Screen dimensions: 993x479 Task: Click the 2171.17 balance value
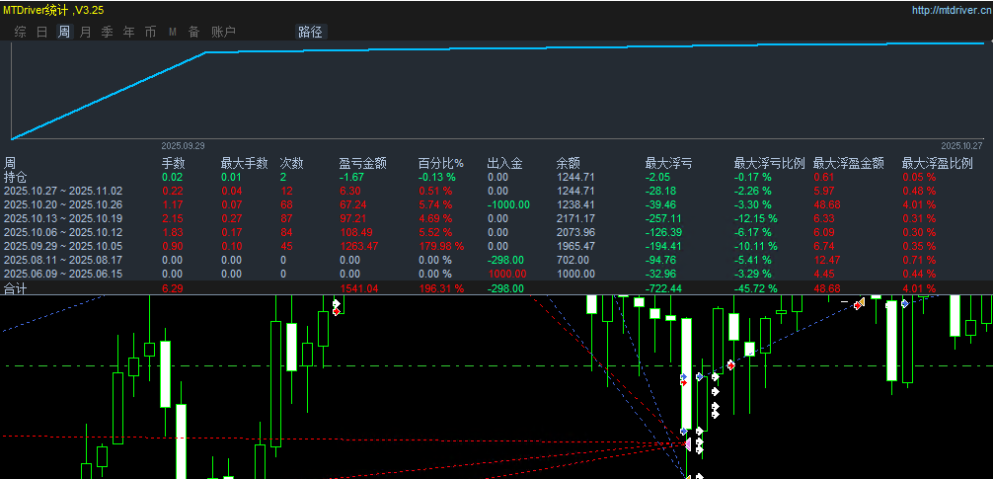click(x=575, y=218)
